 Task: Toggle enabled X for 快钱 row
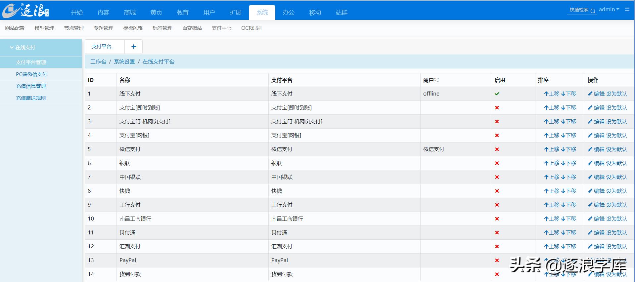pos(497,191)
